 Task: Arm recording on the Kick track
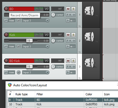[6, 35]
